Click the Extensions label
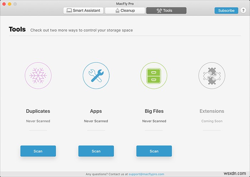Screen dimensions: 250x177 coord(212,111)
